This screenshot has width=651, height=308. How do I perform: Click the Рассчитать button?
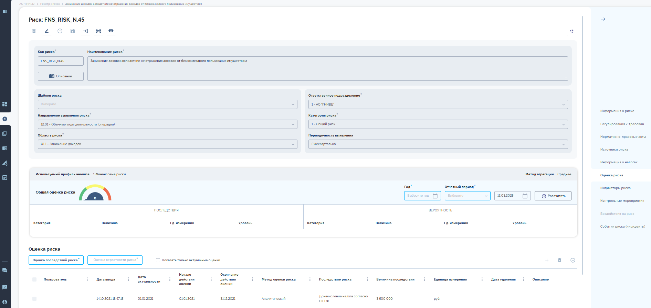pos(553,196)
